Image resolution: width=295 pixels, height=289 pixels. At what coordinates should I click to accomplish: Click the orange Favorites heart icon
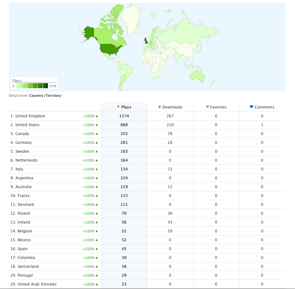[x=207, y=107]
